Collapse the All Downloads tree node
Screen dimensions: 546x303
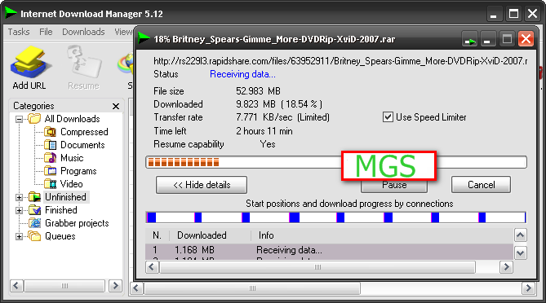pos(19,119)
